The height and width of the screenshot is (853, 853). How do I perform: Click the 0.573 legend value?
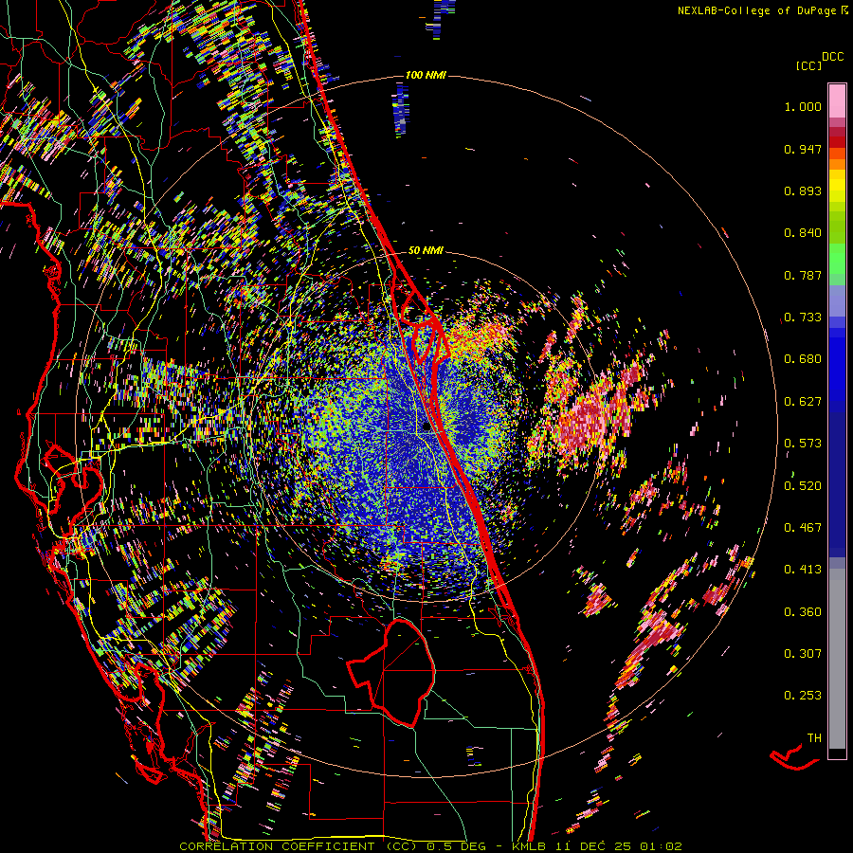click(803, 444)
